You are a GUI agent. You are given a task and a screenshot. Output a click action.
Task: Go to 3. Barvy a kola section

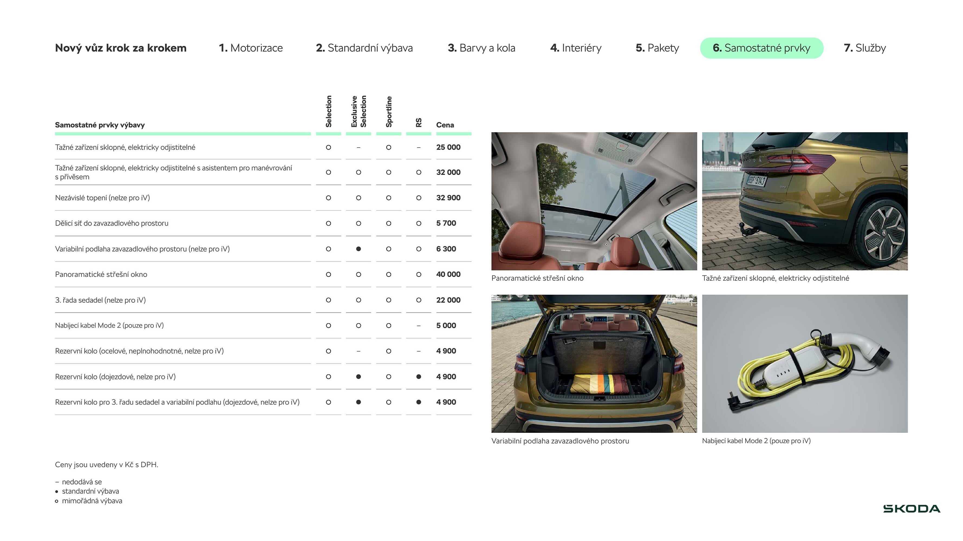pos(481,48)
